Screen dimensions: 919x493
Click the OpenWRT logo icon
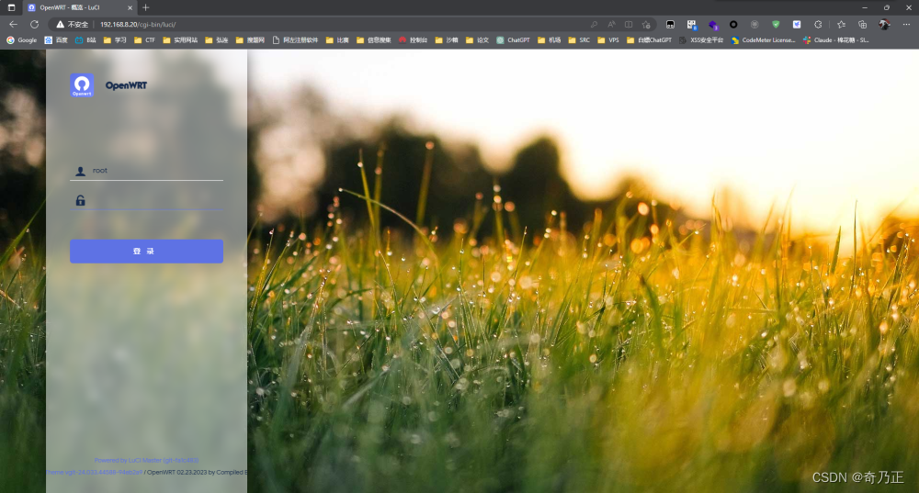(x=82, y=84)
